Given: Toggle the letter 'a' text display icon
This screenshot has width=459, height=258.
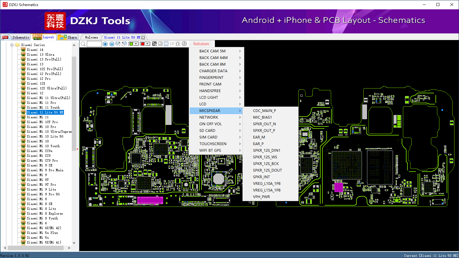Looking at the screenshot, I should 160,44.
